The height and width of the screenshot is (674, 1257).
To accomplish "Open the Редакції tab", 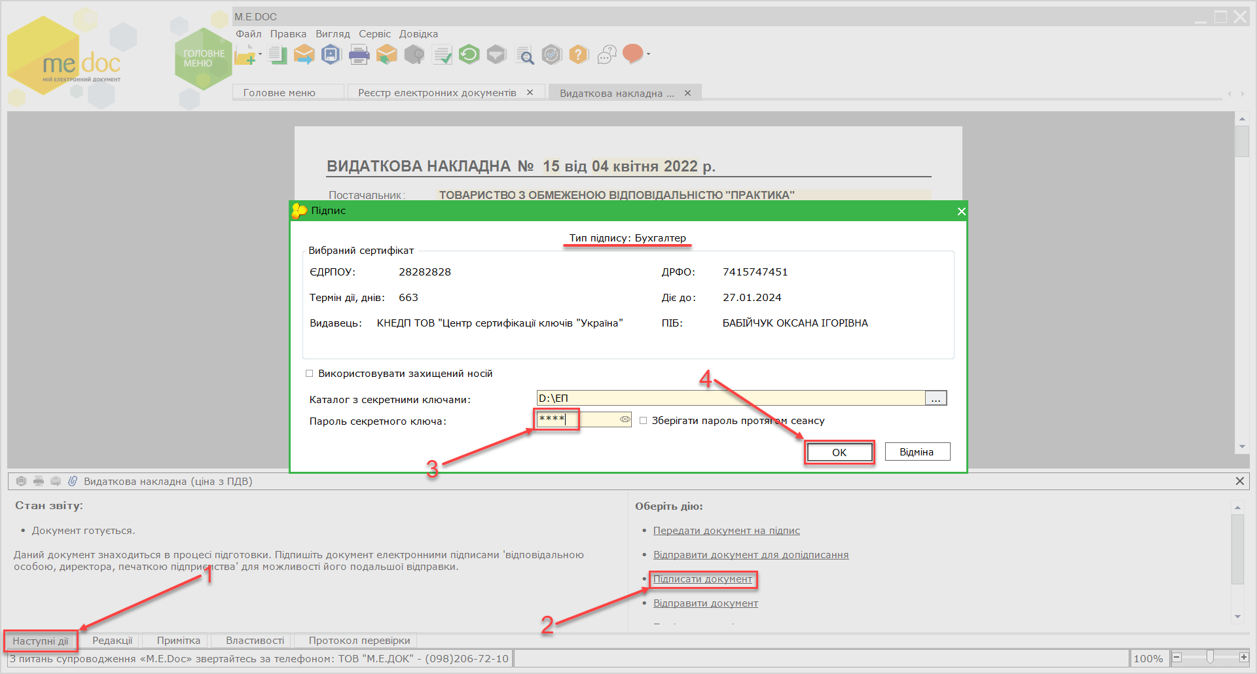I will point(112,641).
